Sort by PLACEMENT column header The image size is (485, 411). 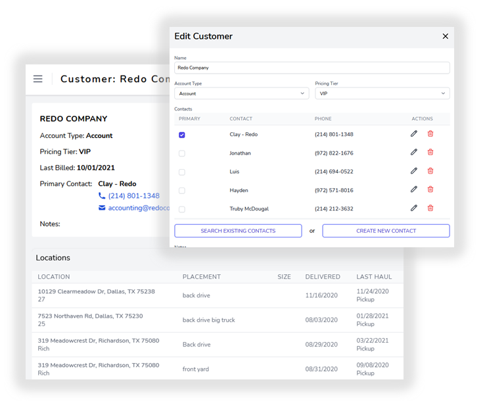(x=201, y=277)
